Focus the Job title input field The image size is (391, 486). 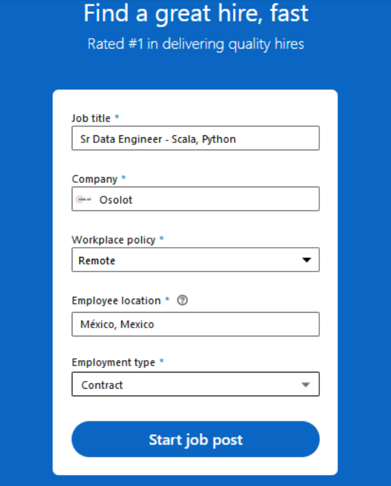pyautogui.click(x=275, y=139)
